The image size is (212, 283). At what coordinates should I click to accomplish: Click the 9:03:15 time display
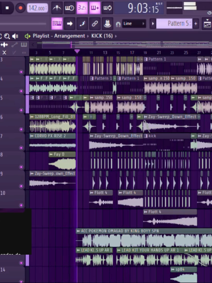[139, 8]
